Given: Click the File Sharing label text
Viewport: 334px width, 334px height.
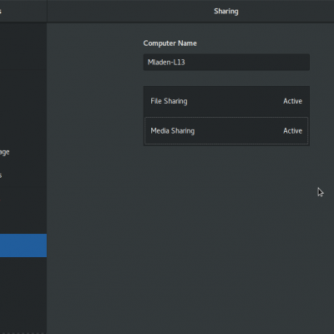Looking at the screenshot, I should (169, 101).
